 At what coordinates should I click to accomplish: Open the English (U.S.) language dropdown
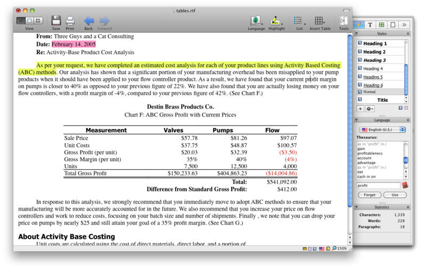click(x=382, y=130)
